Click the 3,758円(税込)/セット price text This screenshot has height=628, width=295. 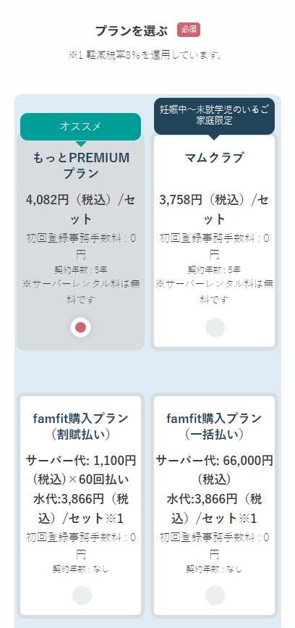[x=214, y=209]
